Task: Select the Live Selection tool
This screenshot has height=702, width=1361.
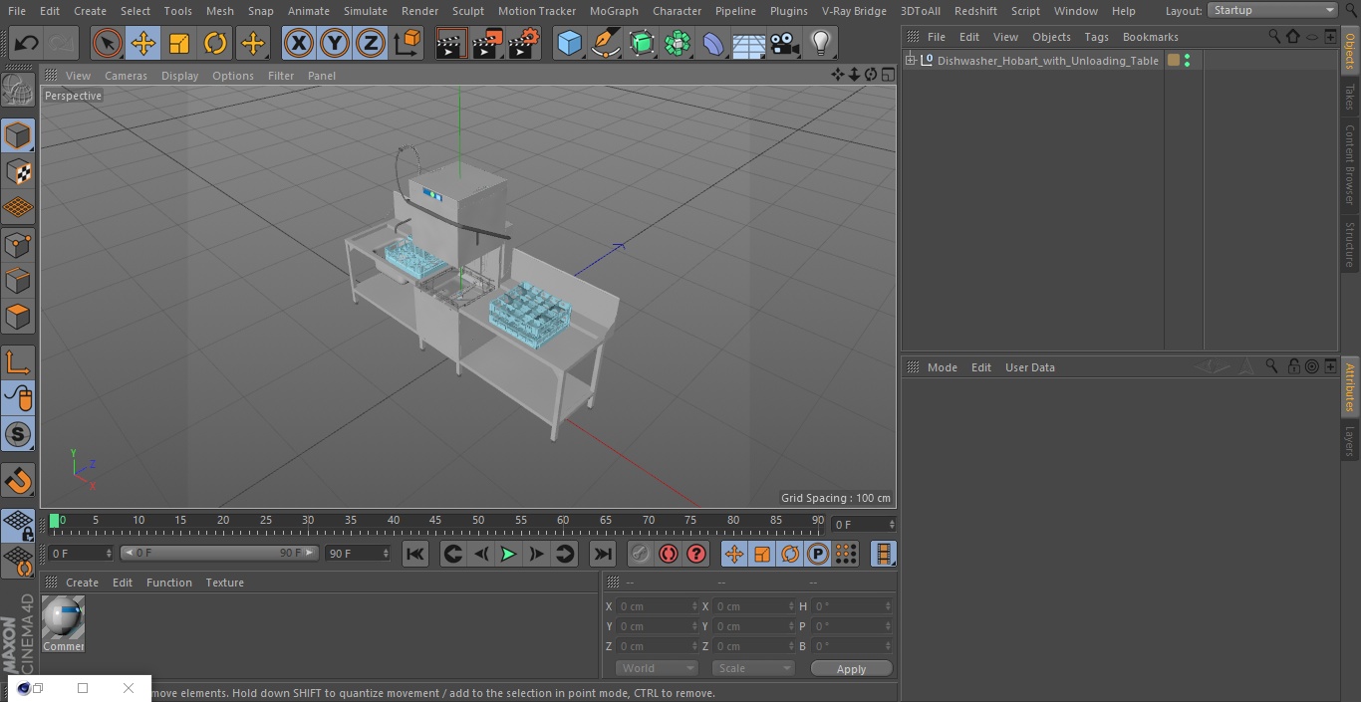Action: pyautogui.click(x=108, y=44)
